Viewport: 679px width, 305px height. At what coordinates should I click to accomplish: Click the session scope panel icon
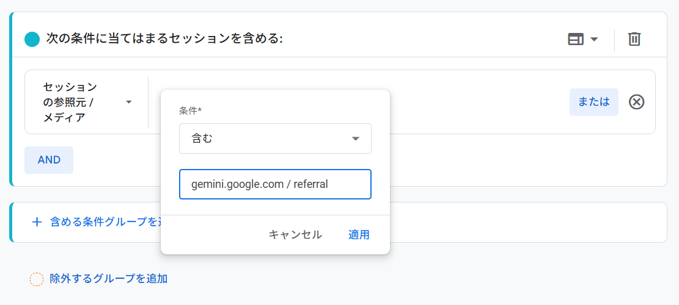(x=576, y=40)
